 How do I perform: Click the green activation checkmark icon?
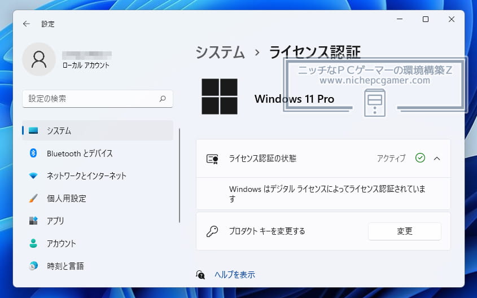coord(420,158)
